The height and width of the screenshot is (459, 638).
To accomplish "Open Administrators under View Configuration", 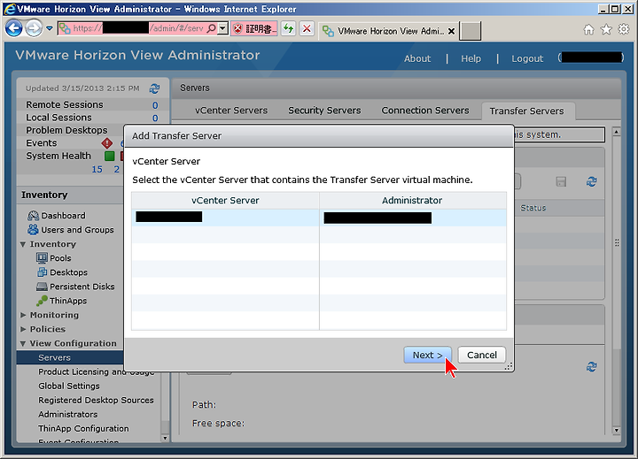I will click(x=68, y=414).
